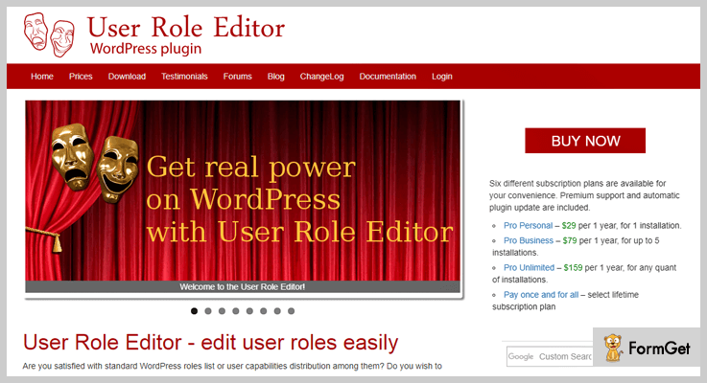Select the second slider dot

[x=208, y=311]
